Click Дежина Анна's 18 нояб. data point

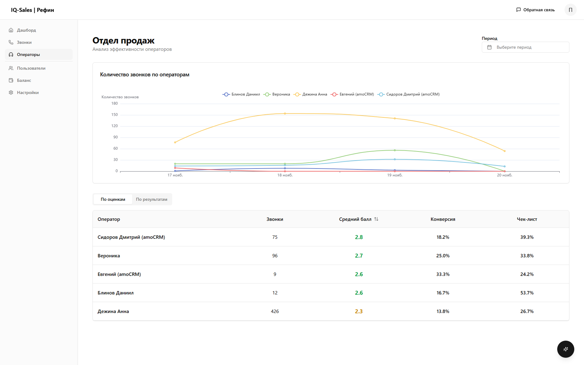(285, 113)
